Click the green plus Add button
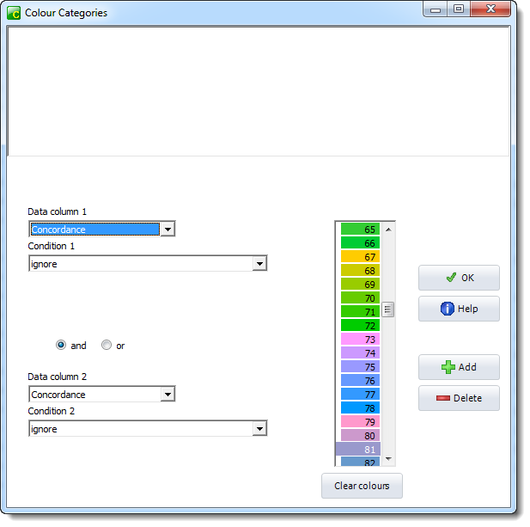 (459, 367)
